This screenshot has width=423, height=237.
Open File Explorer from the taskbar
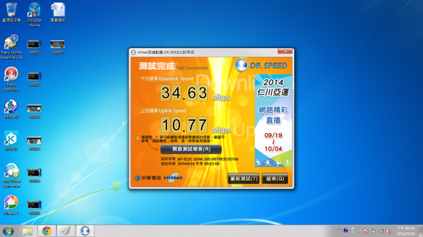pyautogui.click(x=28, y=231)
